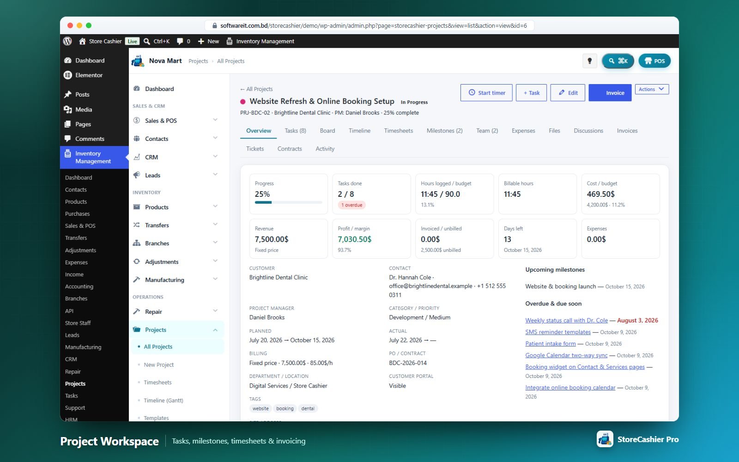The width and height of the screenshot is (739, 462).
Task: Click the lightbulb tips icon
Action: click(589, 61)
